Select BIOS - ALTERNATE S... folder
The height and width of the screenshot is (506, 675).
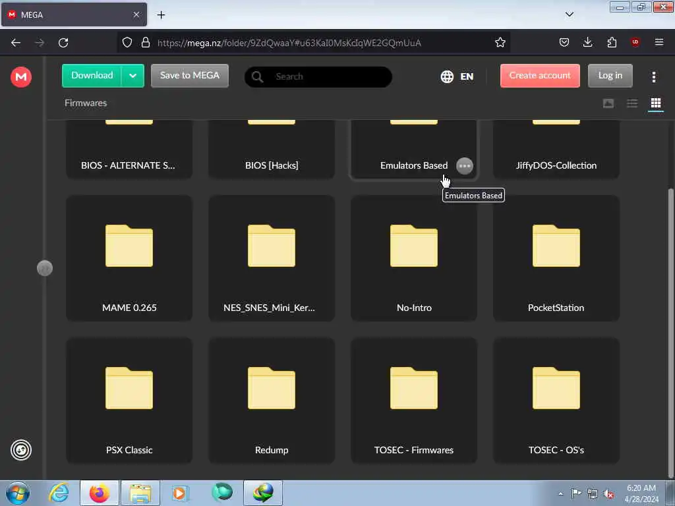(129, 149)
